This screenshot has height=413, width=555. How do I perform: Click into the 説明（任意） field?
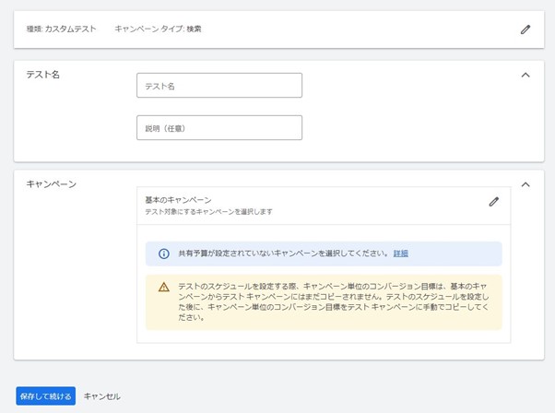(x=218, y=128)
